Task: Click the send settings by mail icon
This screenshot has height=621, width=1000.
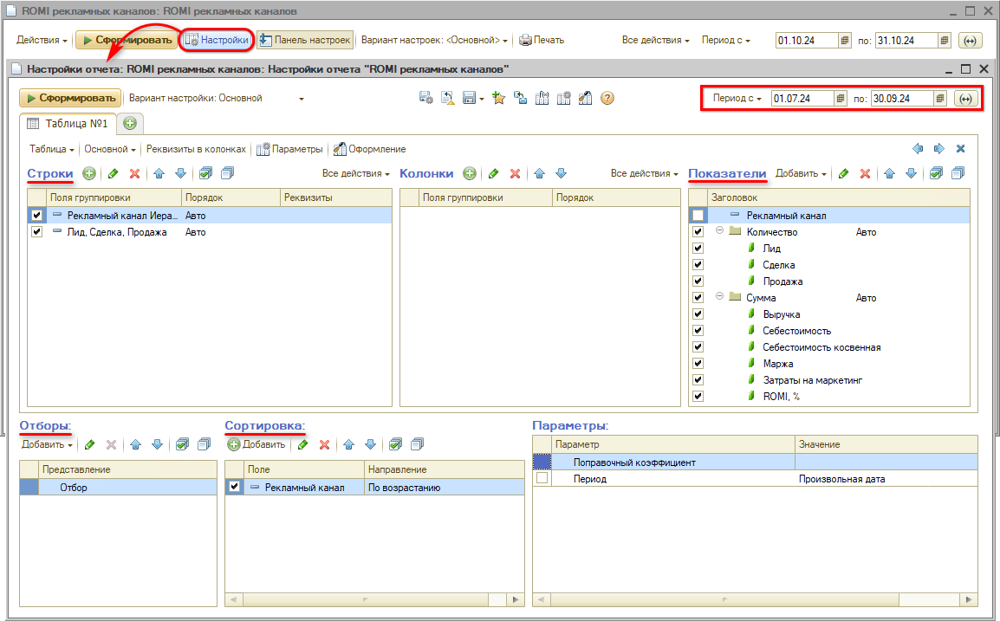Action: click(521, 98)
